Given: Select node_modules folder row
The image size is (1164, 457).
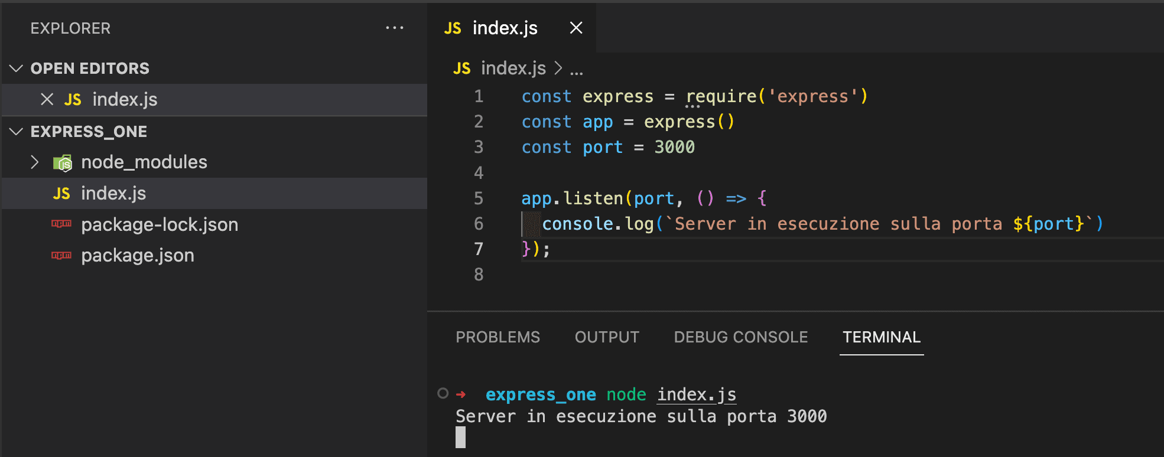Looking at the screenshot, I should click(214, 162).
